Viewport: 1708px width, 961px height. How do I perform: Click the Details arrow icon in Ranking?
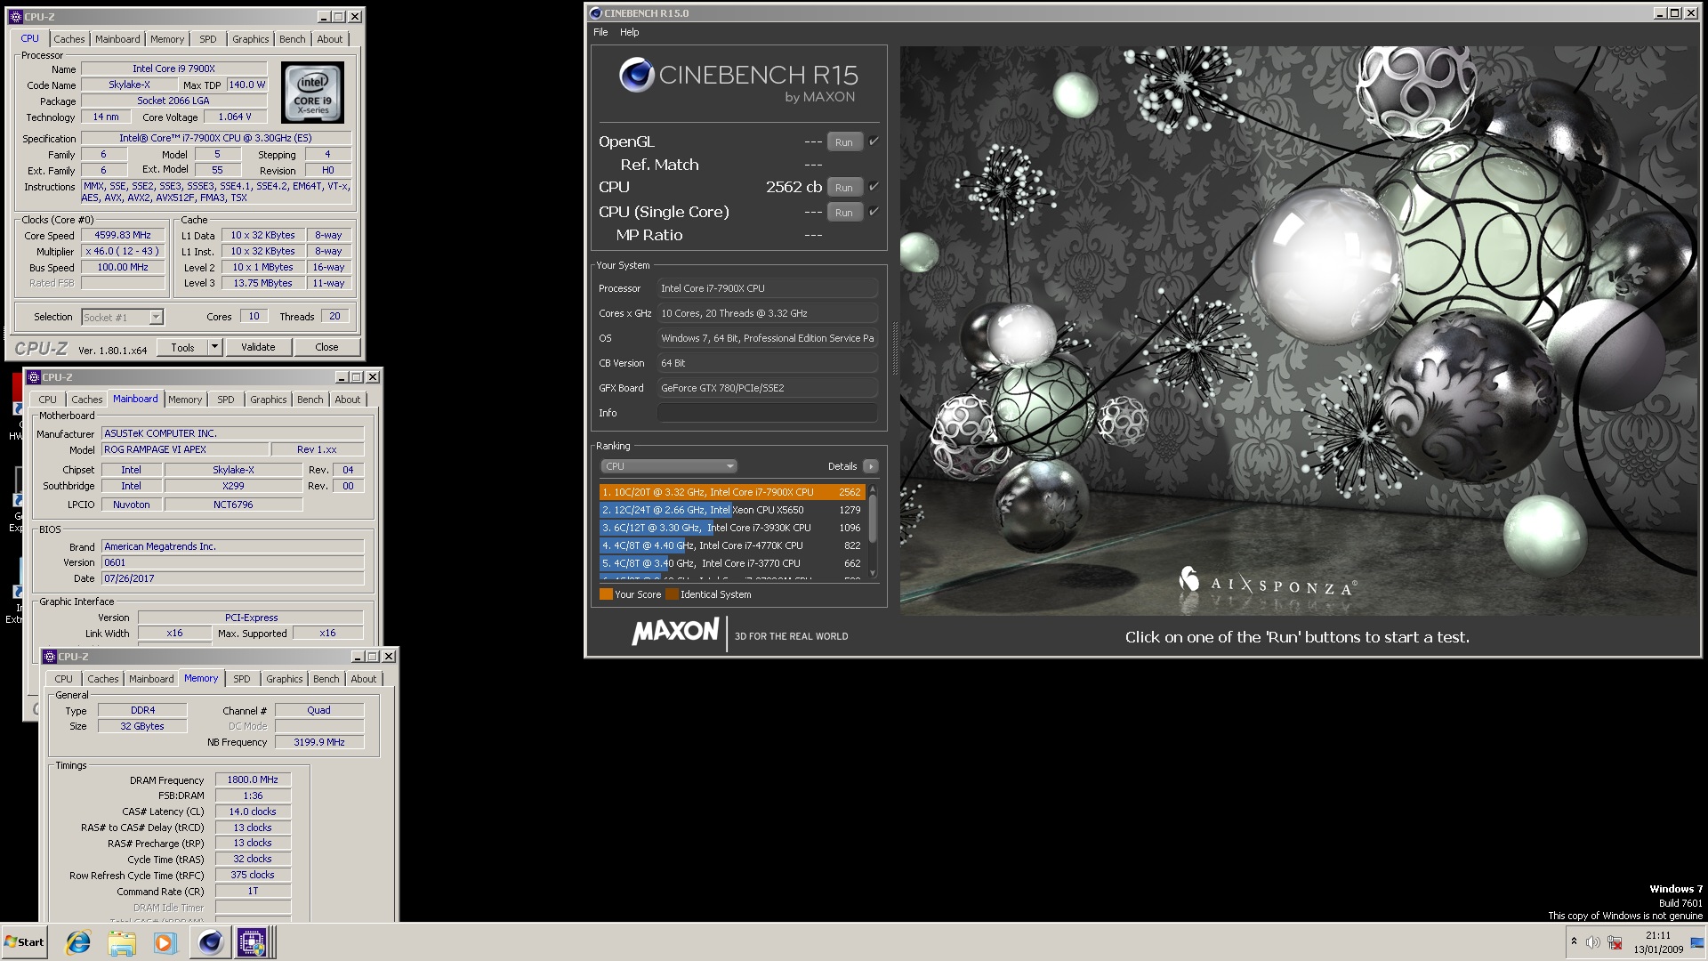coord(871,466)
